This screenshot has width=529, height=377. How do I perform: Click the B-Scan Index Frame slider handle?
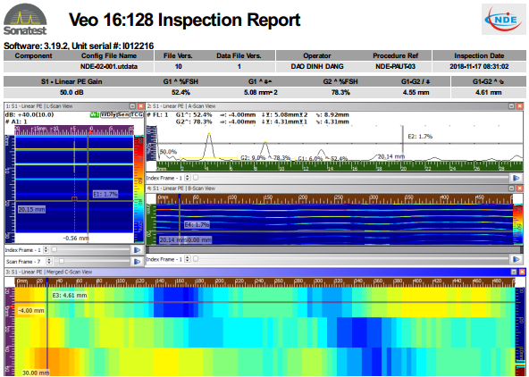coord(196,259)
